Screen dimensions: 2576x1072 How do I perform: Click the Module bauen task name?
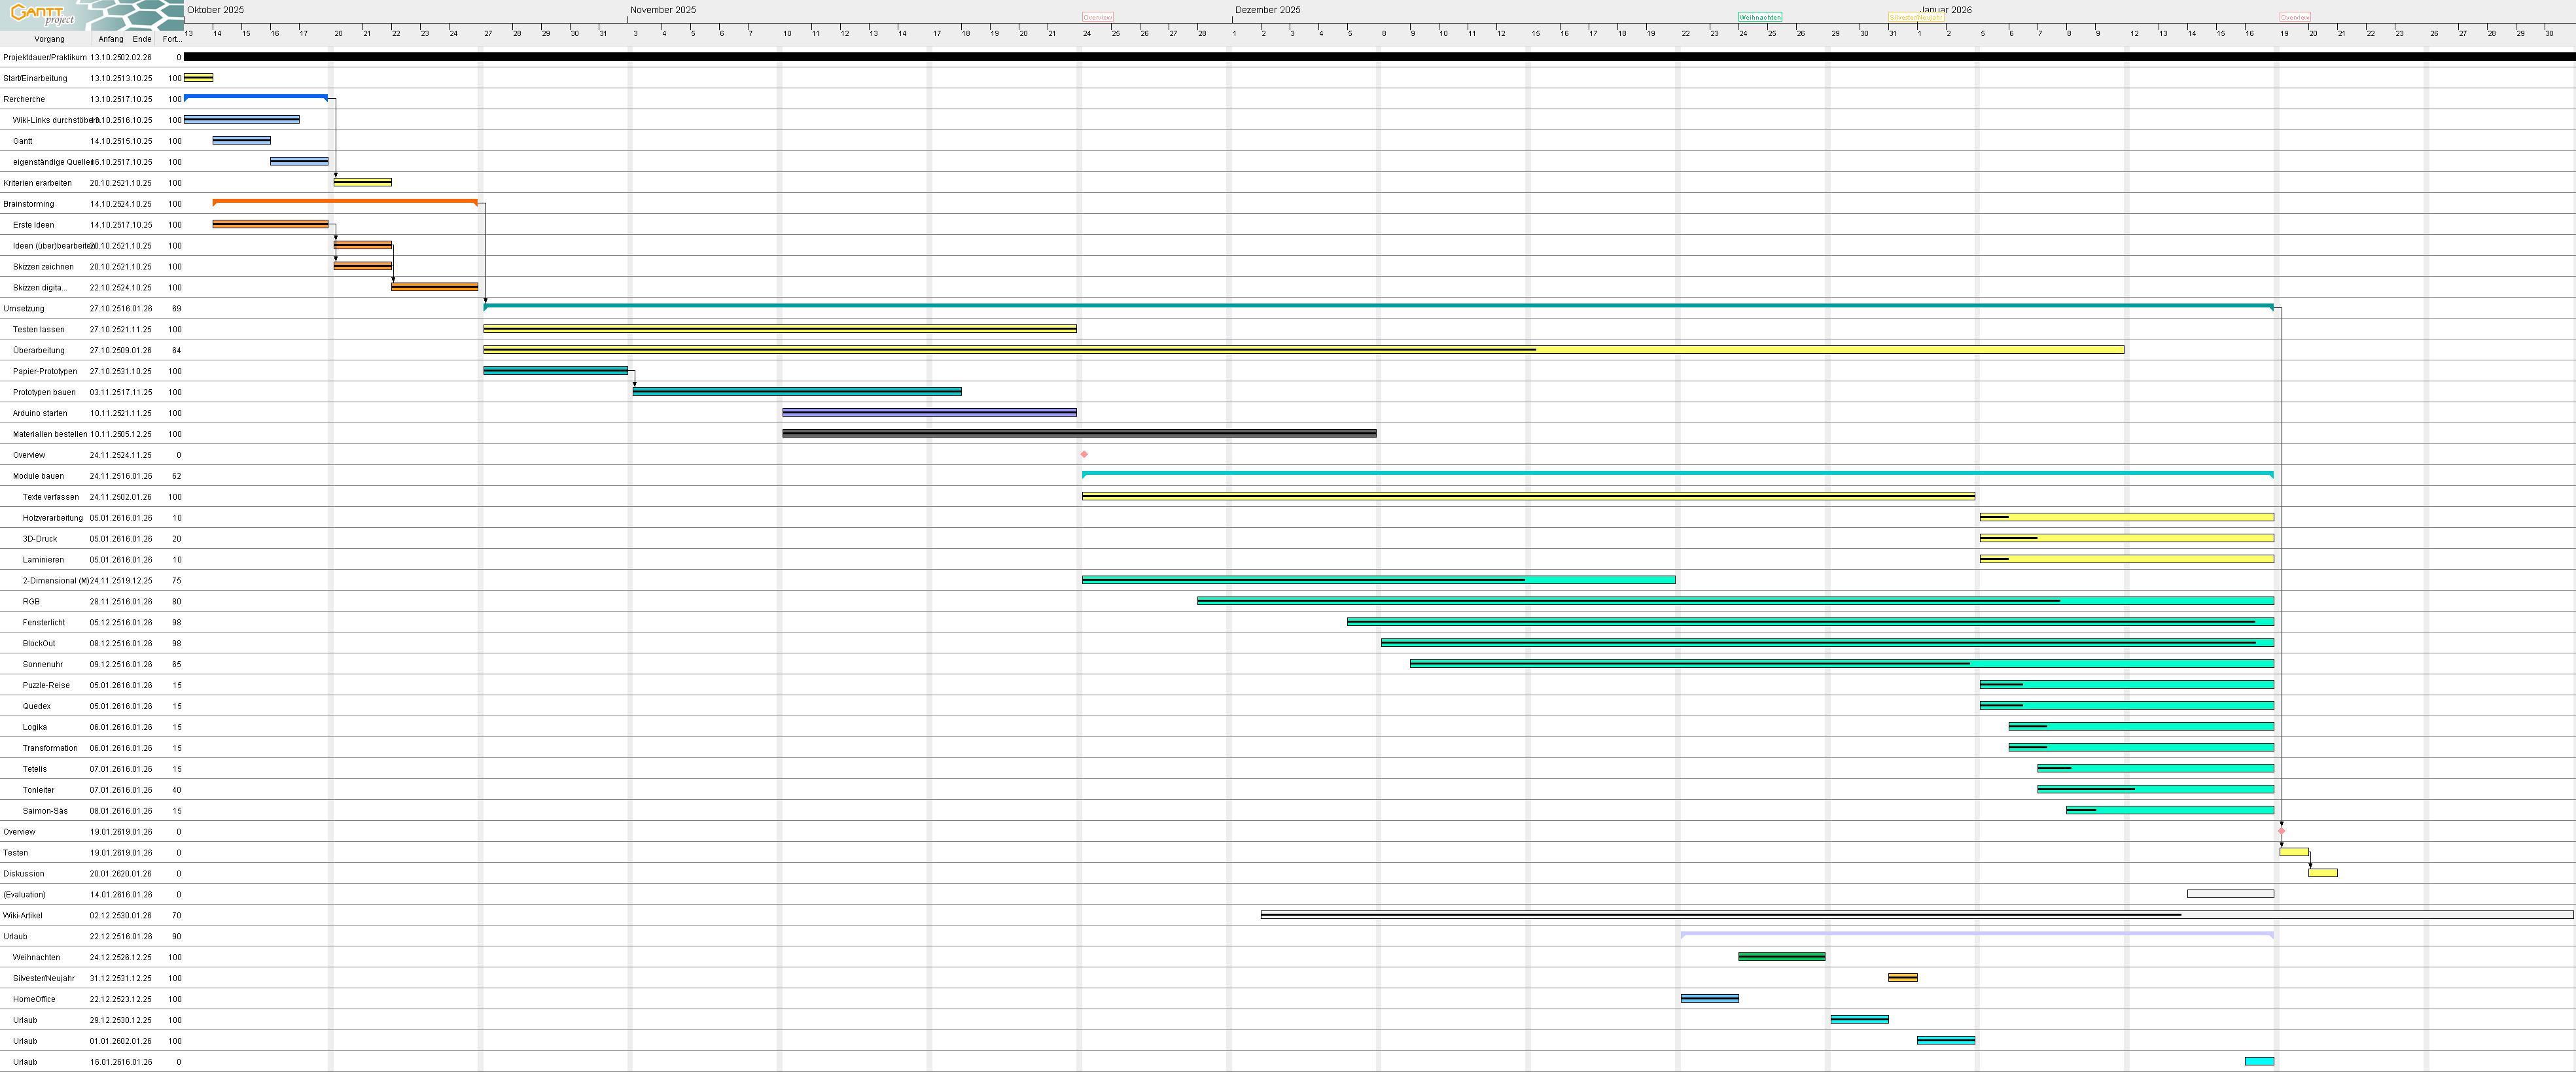tap(38, 476)
